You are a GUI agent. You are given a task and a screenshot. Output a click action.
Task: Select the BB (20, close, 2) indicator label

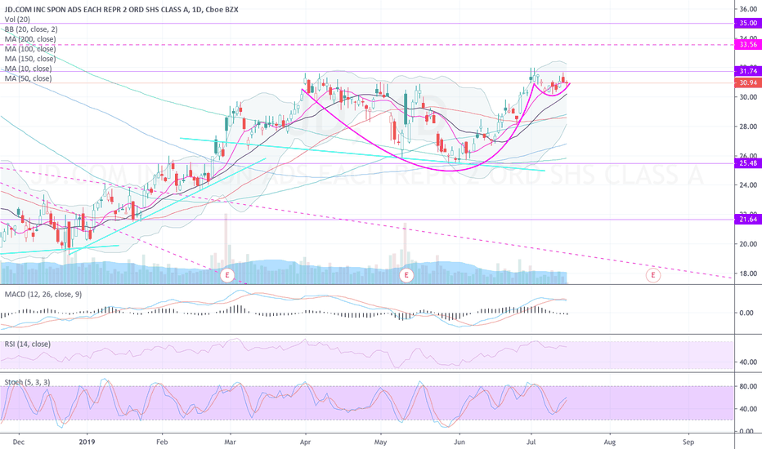click(x=31, y=29)
